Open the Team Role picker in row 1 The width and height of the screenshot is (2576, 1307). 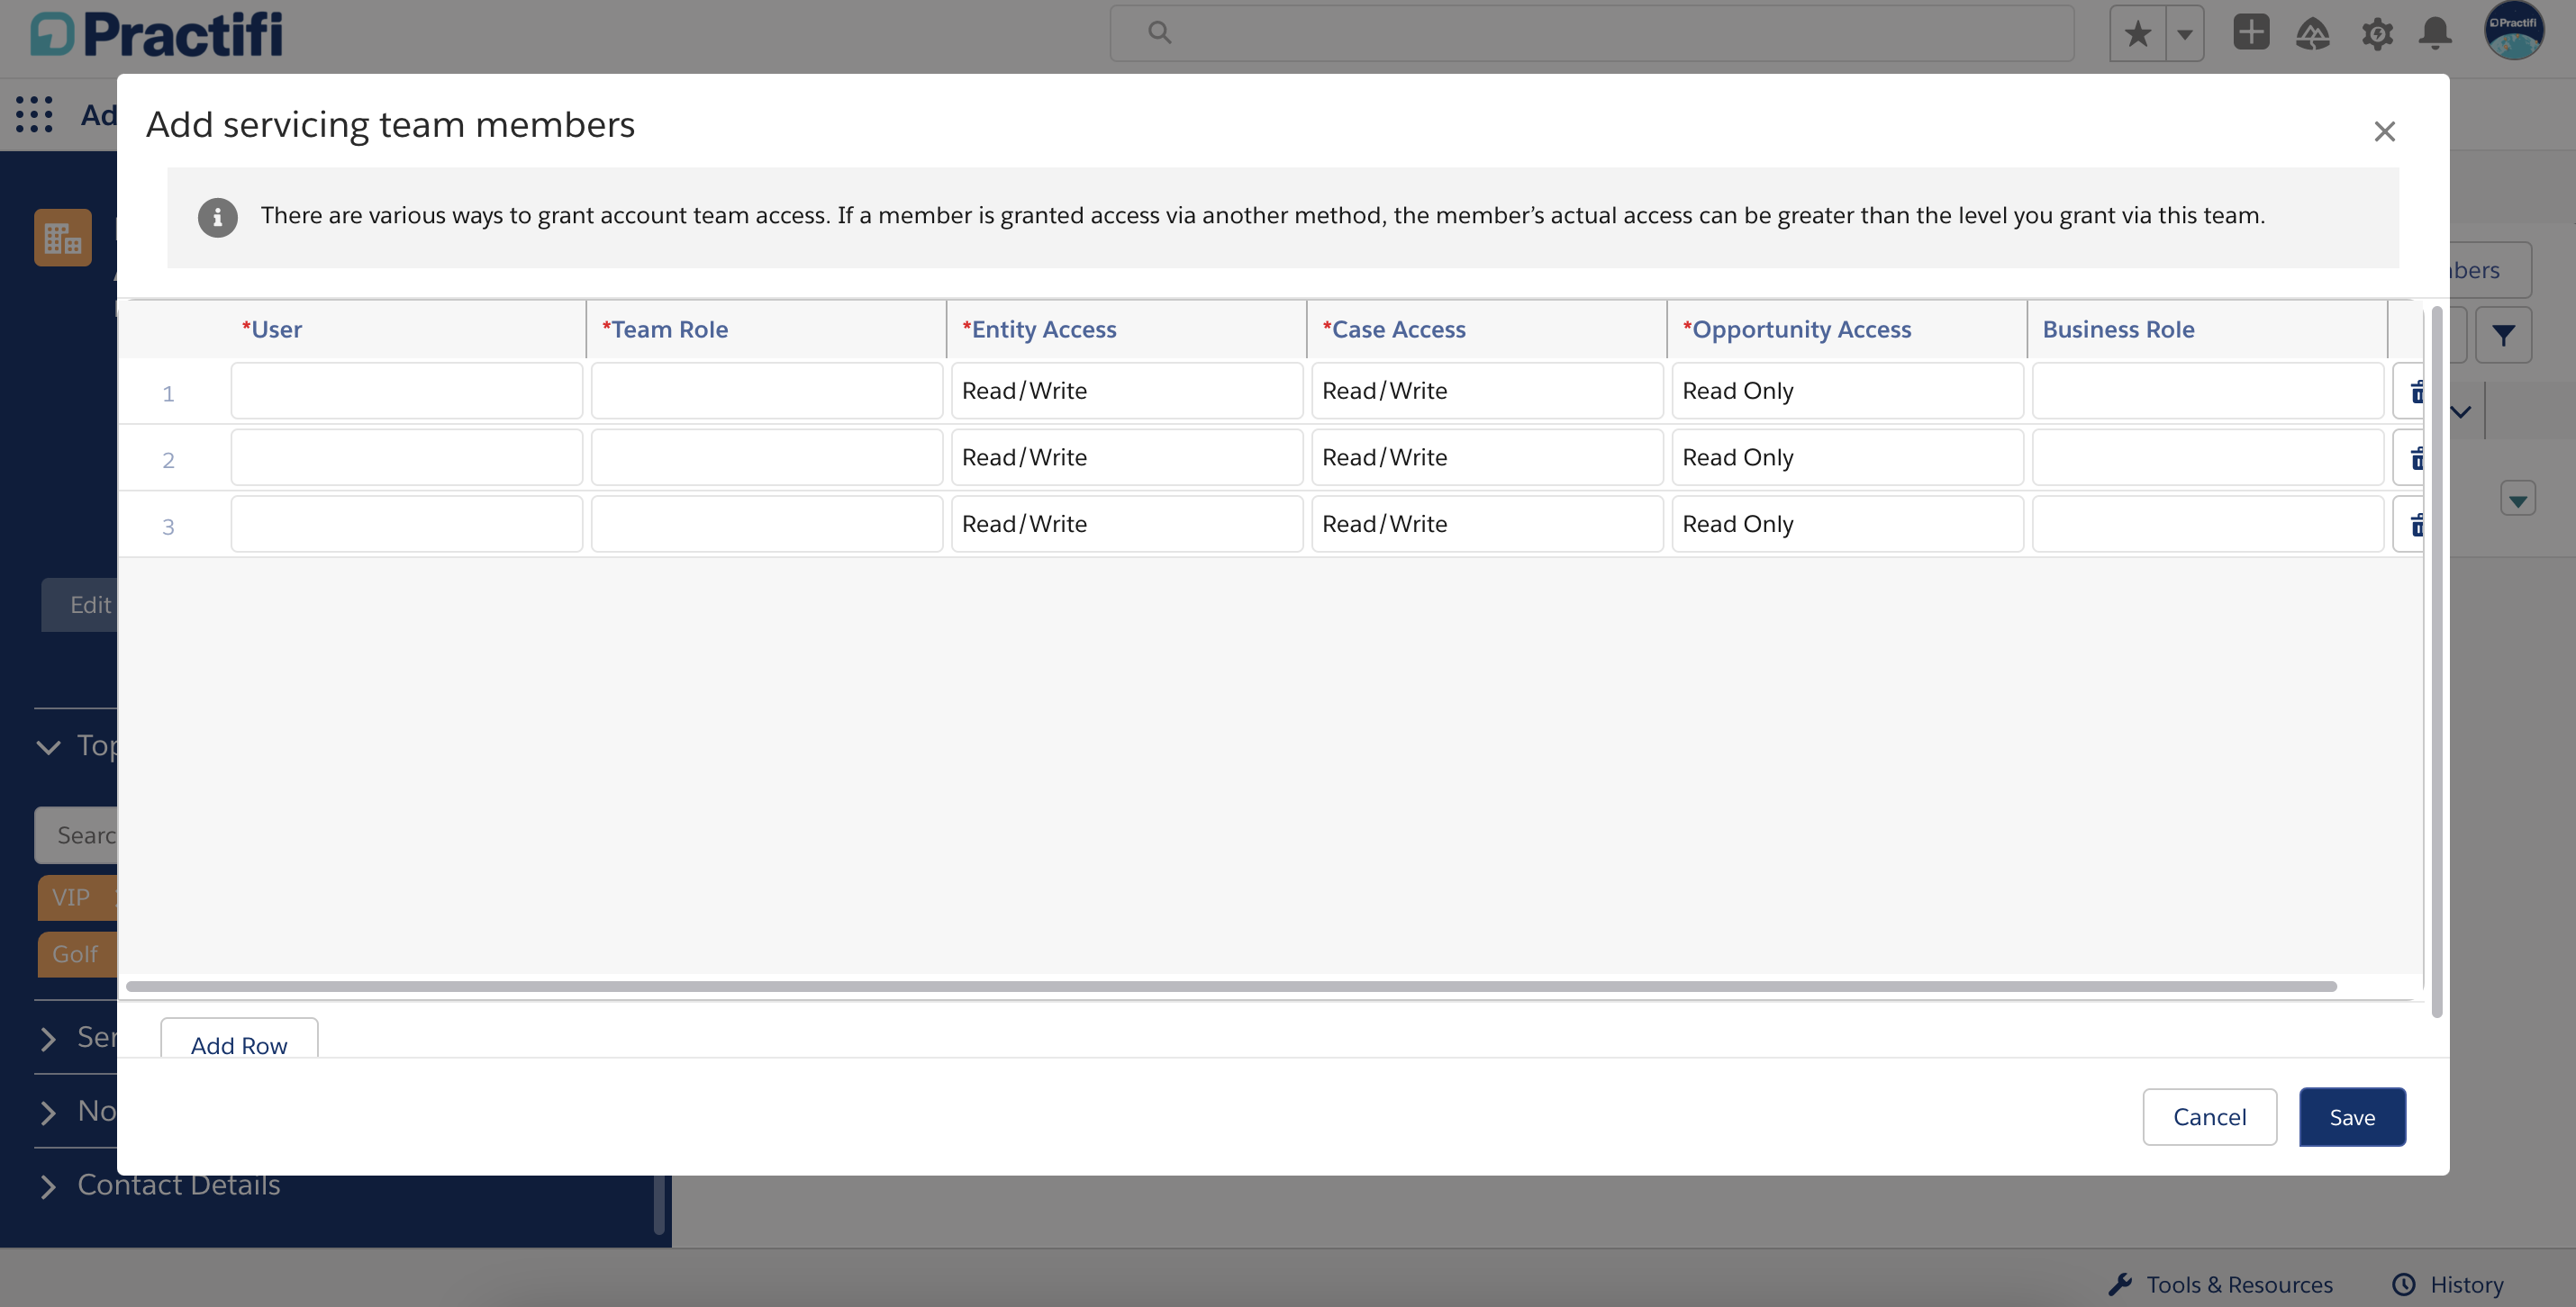point(767,391)
